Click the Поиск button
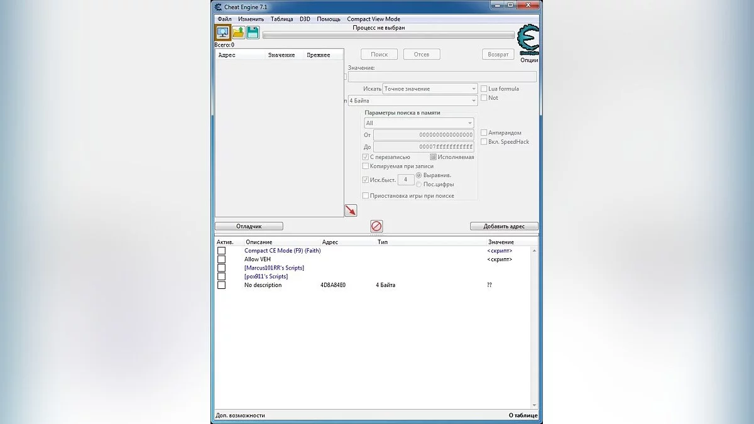 [x=379, y=55]
